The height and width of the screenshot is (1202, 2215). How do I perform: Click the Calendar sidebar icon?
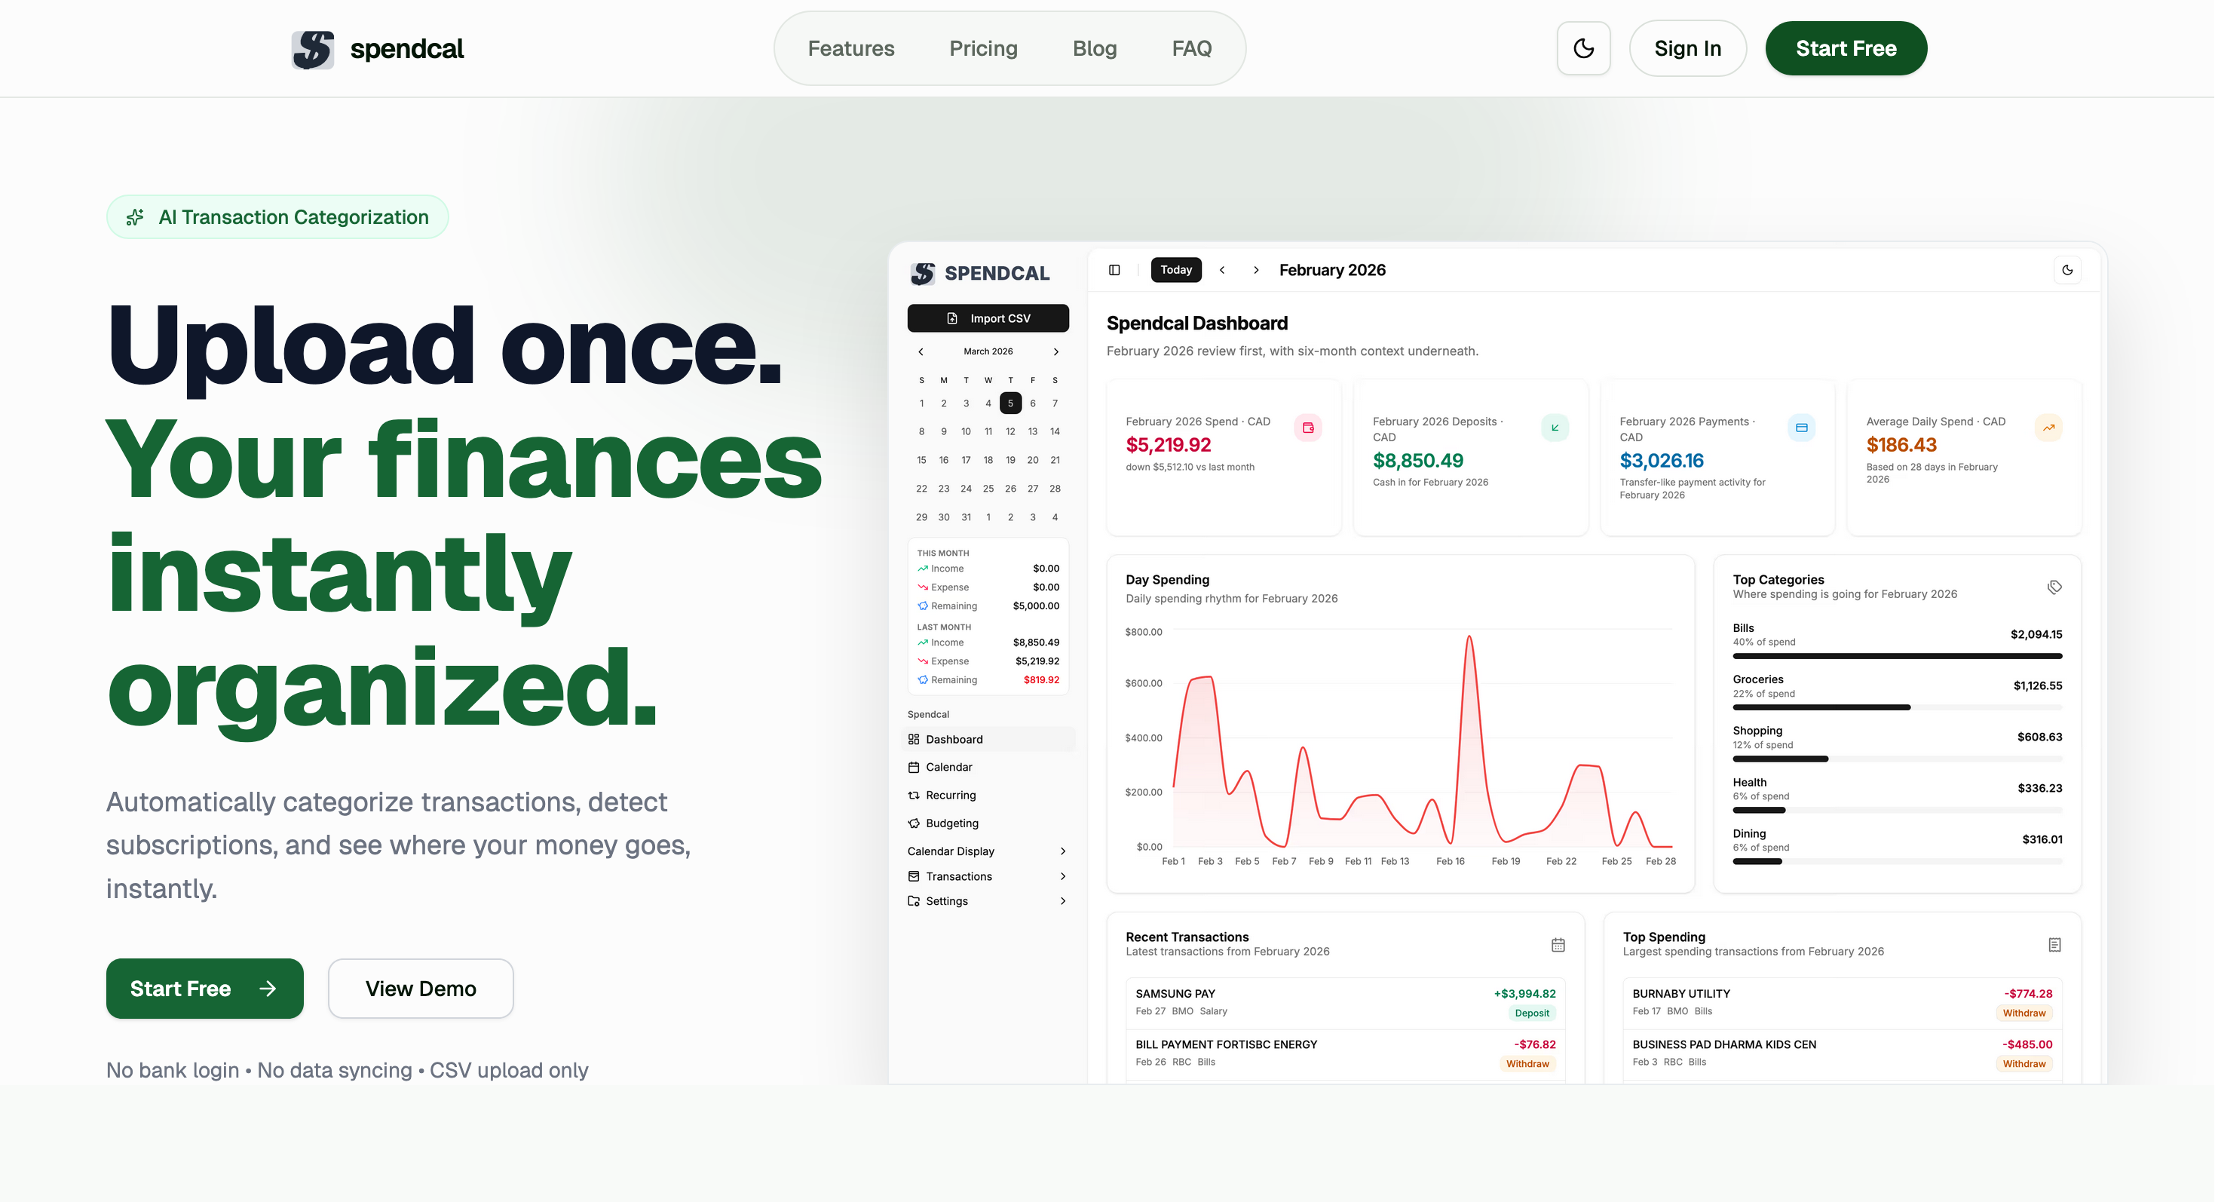click(x=913, y=767)
